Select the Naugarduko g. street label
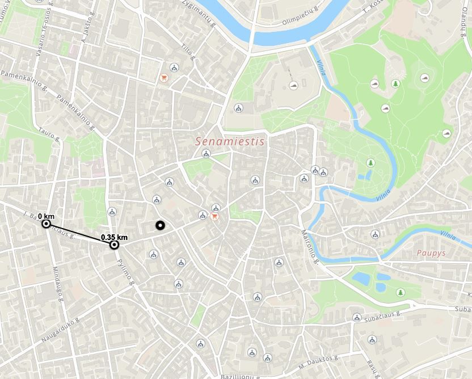Image resolution: width=472 pixels, height=379 pixels. 61,329
